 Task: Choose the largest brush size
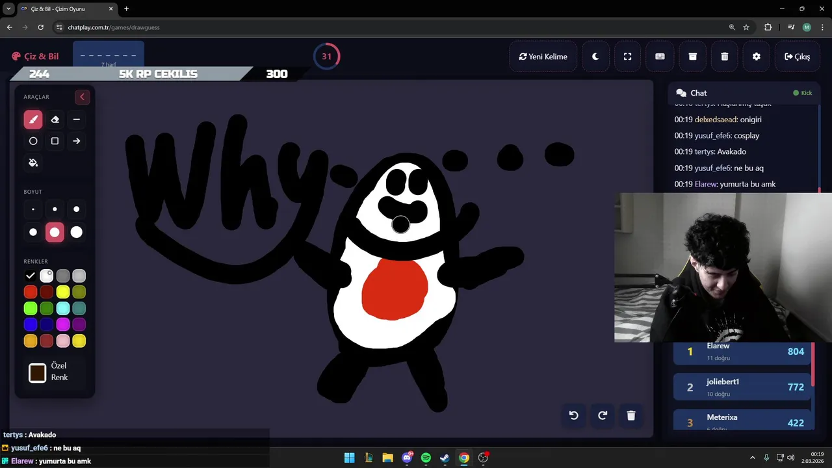(x=77, y=232)
